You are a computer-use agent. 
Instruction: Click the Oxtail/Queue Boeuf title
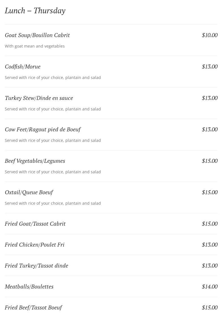pos(29,192)
